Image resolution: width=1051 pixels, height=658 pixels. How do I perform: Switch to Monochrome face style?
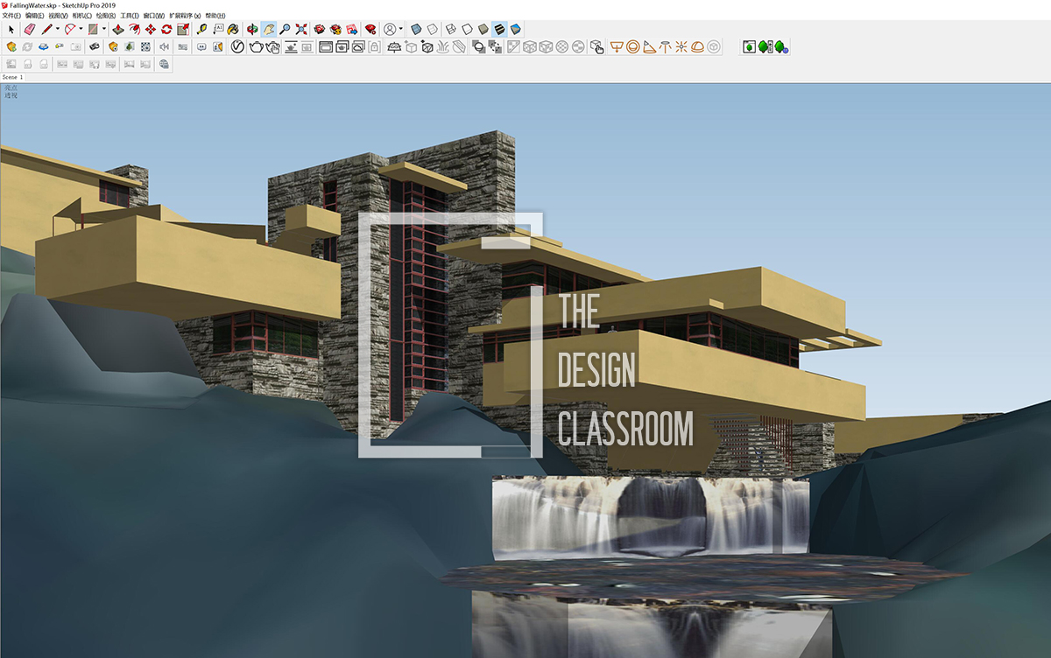pyautogui.click(x=515, y=29)
